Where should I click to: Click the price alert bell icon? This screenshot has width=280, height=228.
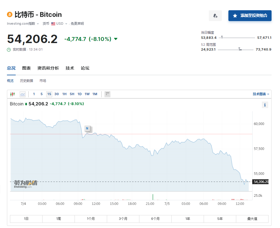click(215, 15)
